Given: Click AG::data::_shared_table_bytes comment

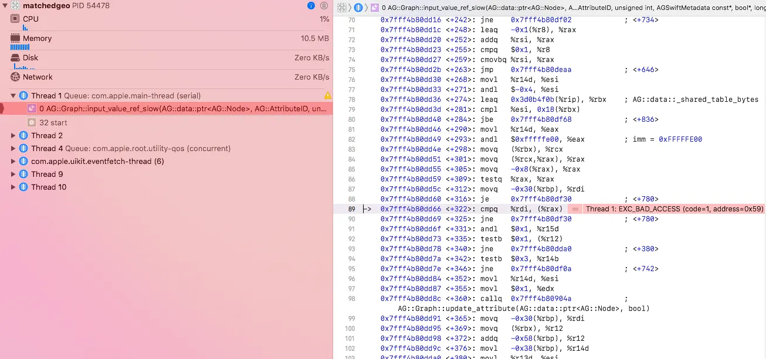Looking at the screenshot, I should 696,99.
